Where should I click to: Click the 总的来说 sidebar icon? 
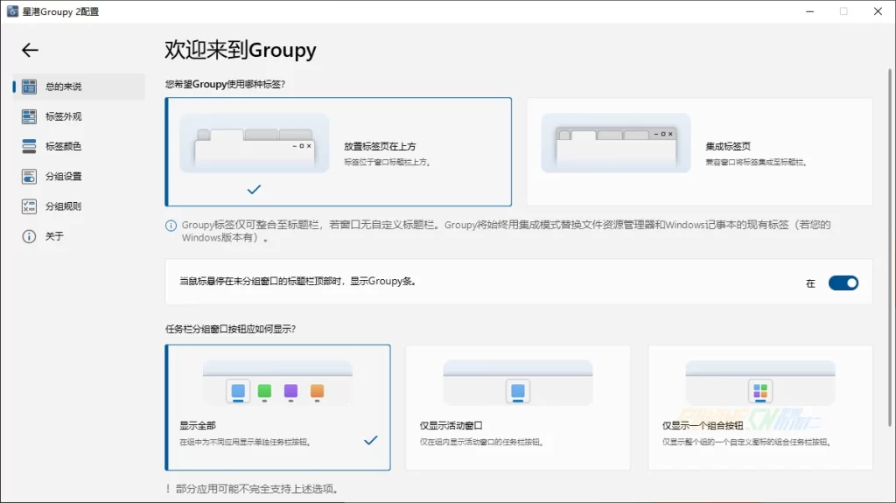(x=29, y=87)
